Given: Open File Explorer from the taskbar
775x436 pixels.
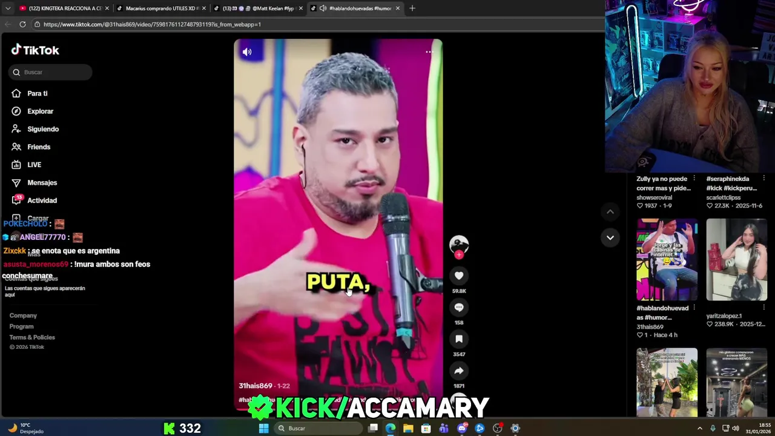Looking at the screenshot, I should pyautogui.click(x=408, y=428).
